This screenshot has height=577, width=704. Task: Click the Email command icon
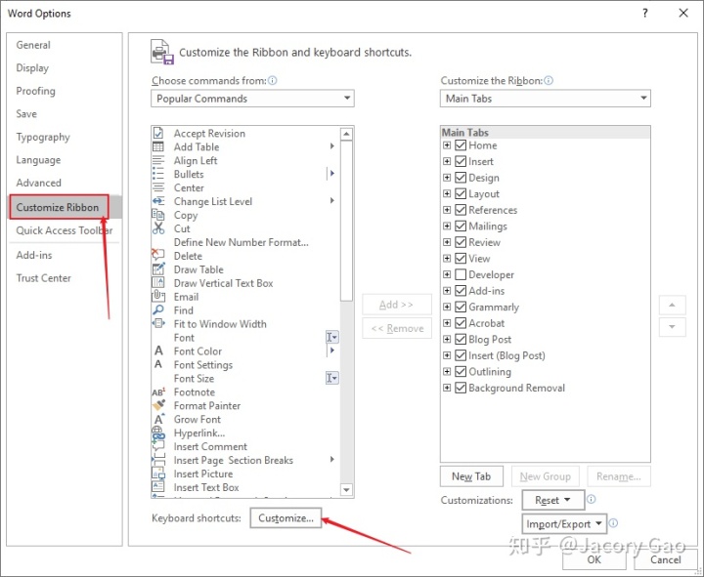pyautogui.click(x=158, y=297)
